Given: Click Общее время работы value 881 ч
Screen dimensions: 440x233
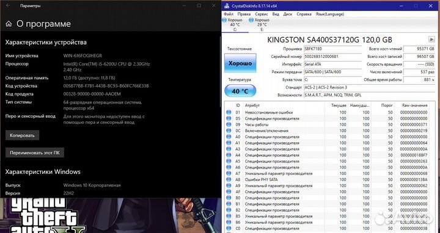Looking at the screenshot, I should [x=419, y=80].
